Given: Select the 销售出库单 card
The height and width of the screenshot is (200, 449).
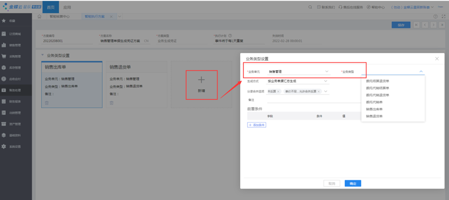Looking at the screenshot, I should click(x=72, y=84).
